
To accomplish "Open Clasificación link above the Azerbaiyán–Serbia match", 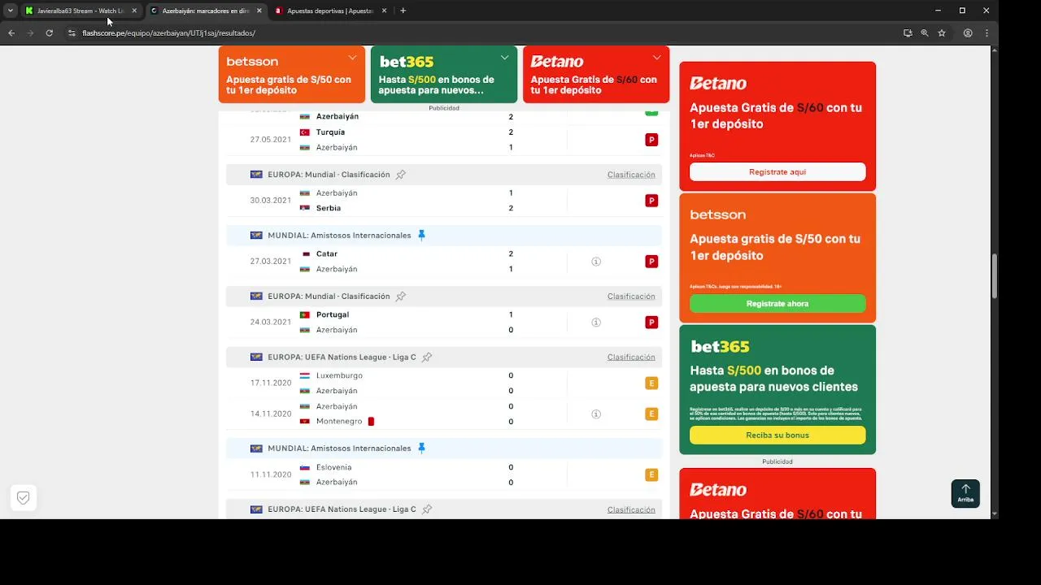I will coord(631,175).
